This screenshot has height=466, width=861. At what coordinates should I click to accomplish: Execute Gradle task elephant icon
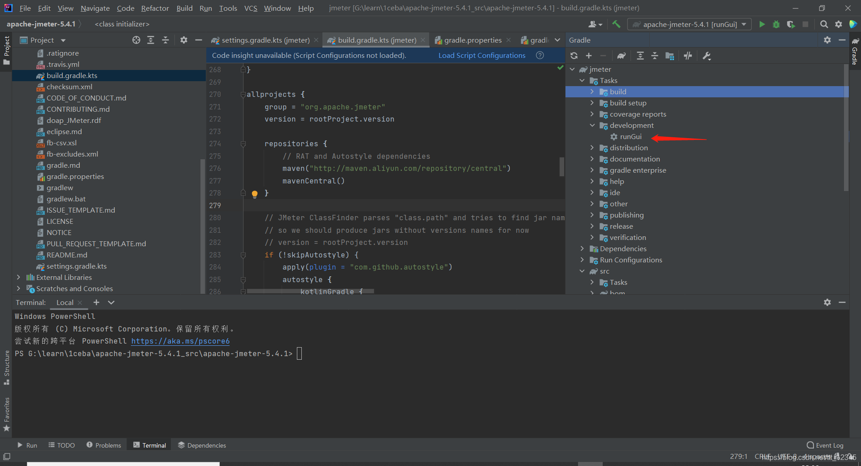point(621,56)
